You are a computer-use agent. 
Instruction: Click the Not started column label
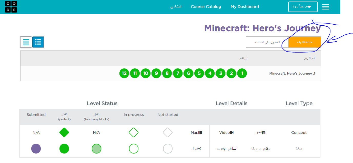pos(168,115)
